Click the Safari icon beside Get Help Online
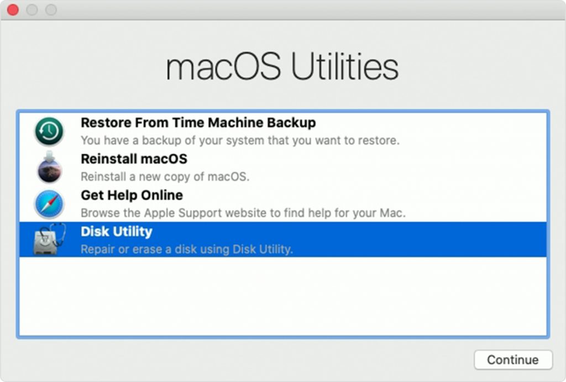566x382 pixels. coord(49,204)
